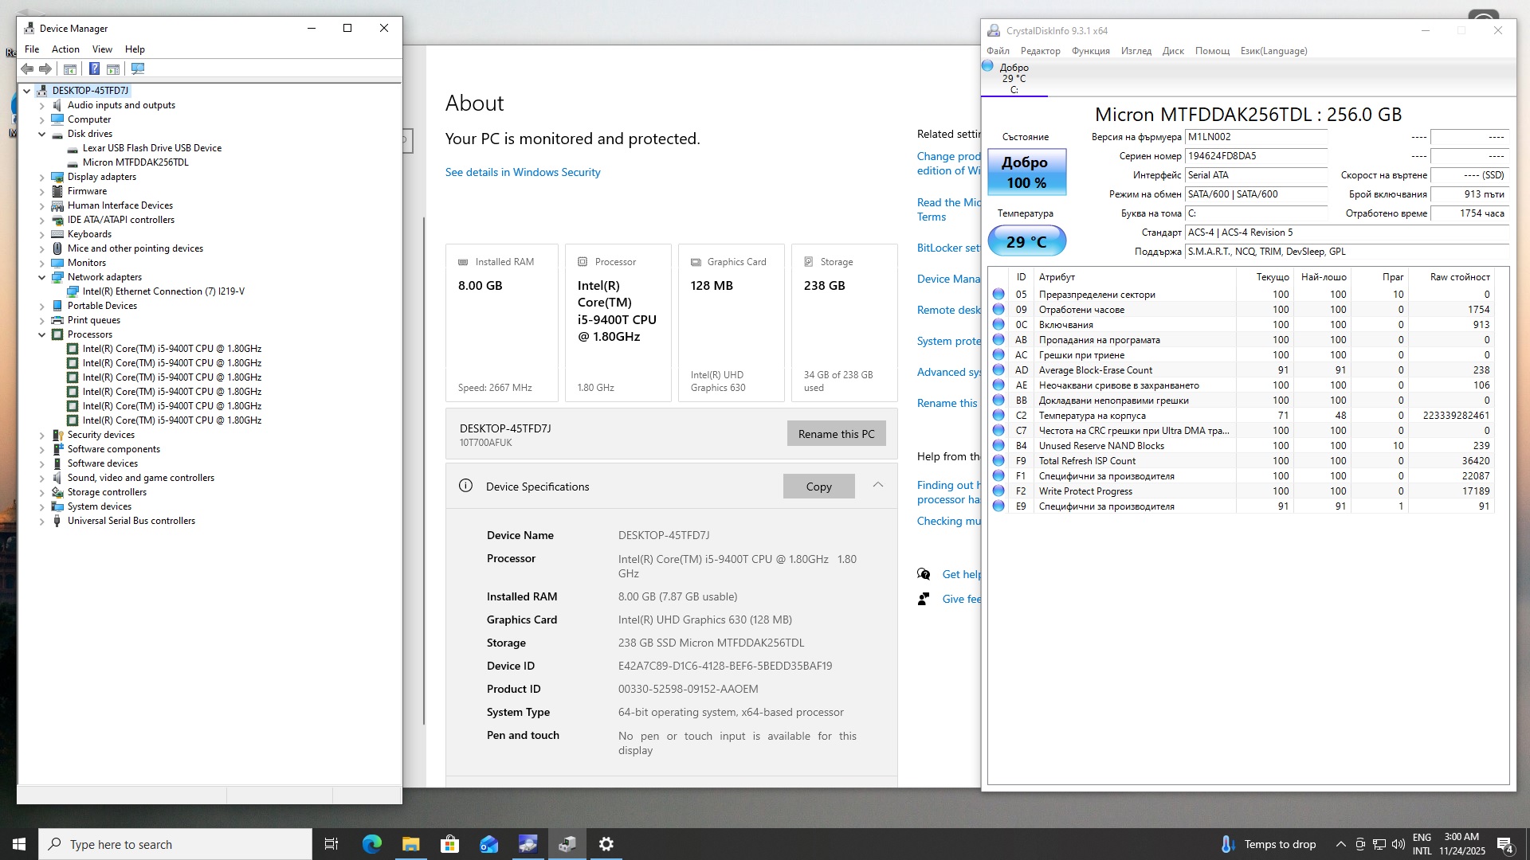
Task: Expand Universal Serial Bus controllers node
Action: tap(42, 521)
